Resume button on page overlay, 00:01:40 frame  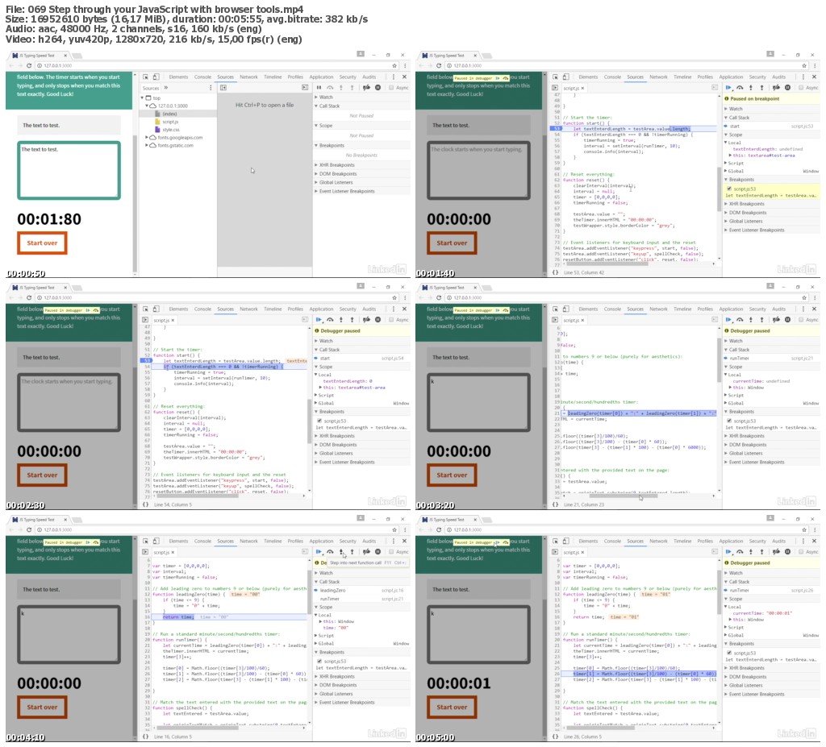pyautogui.click(x=499, y=77)
